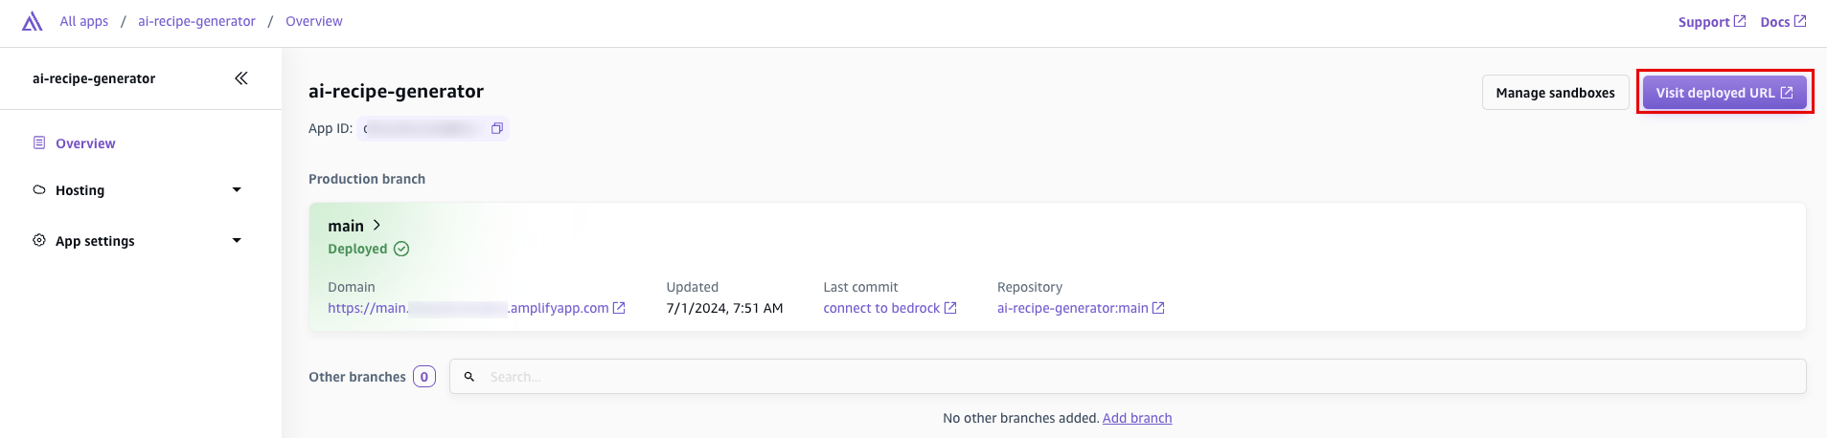Click the chevron next to main
This screenshot has width=1827, height=438.
click(377, 225)
